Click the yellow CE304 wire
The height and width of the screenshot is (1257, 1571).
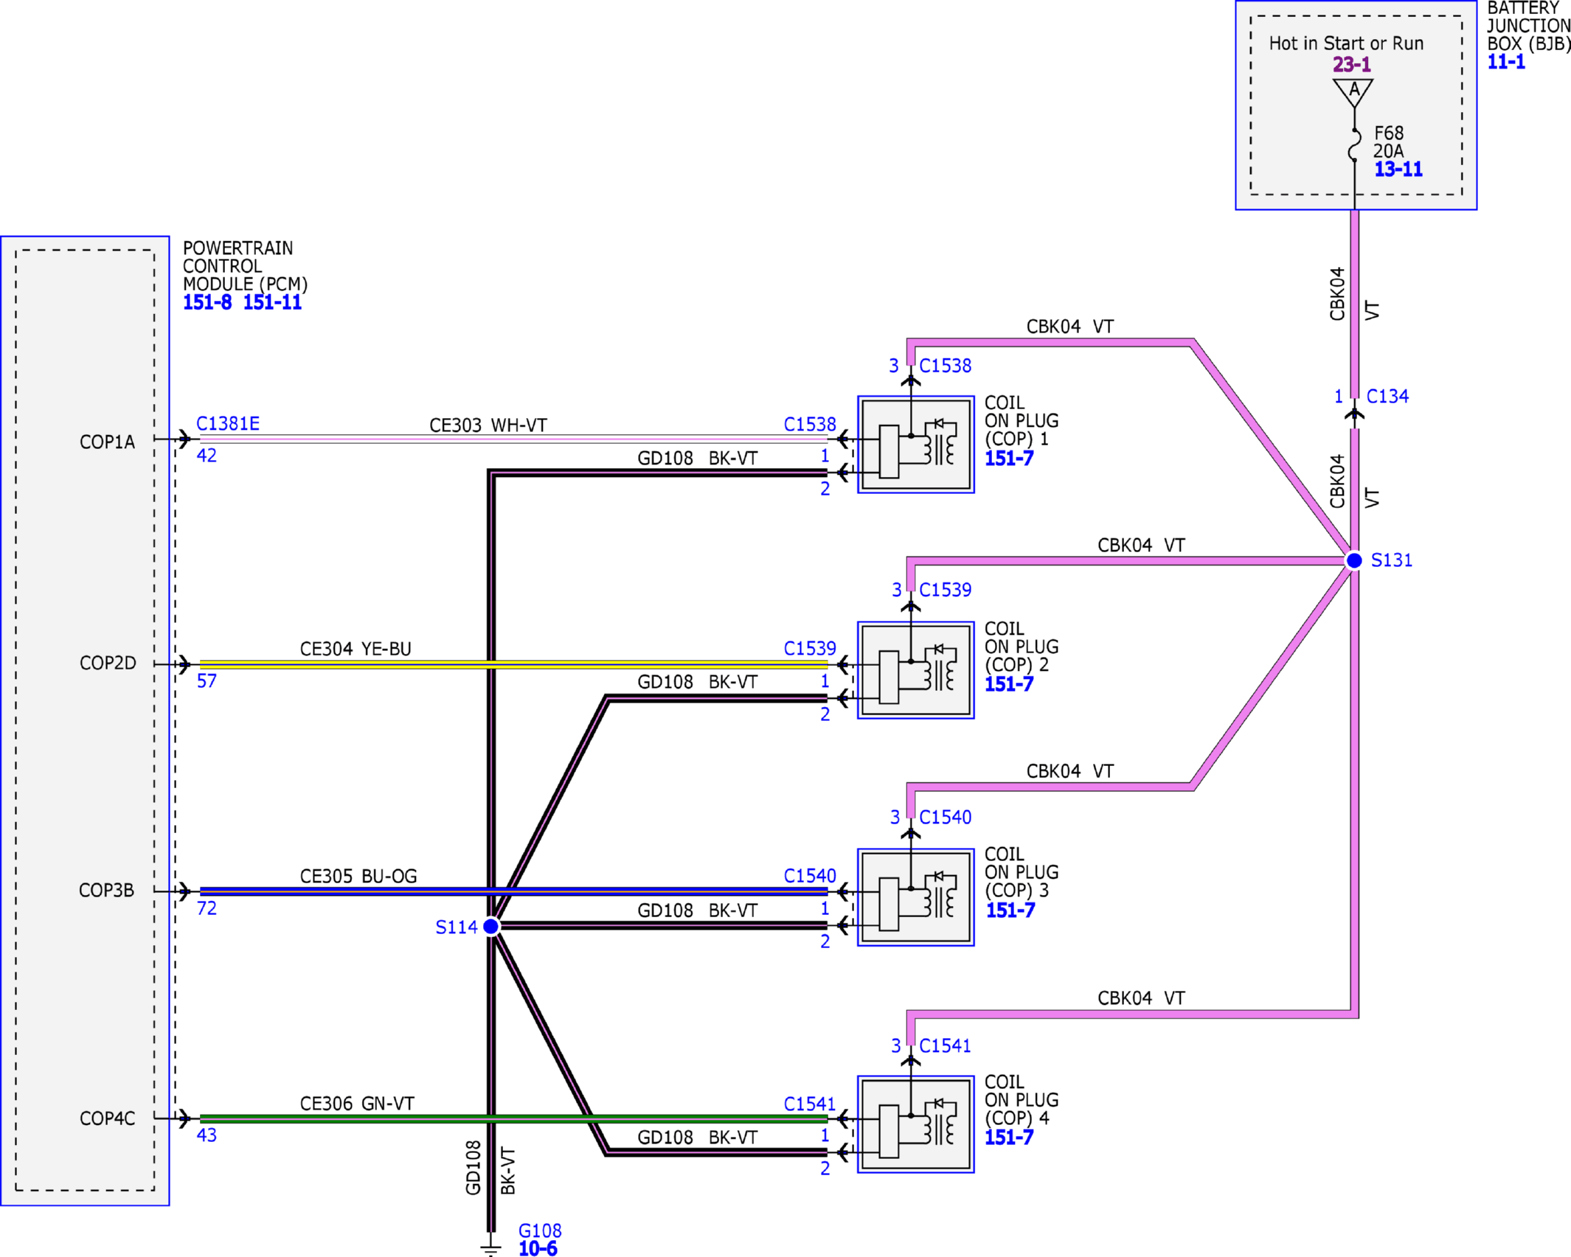[x=513, y=664]
